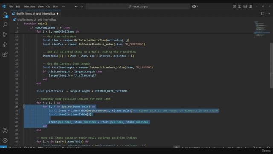Open the Edit menu

(18, 6)
